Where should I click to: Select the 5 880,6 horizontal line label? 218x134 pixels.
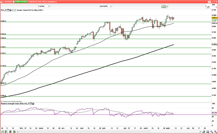tap(3, 21)
